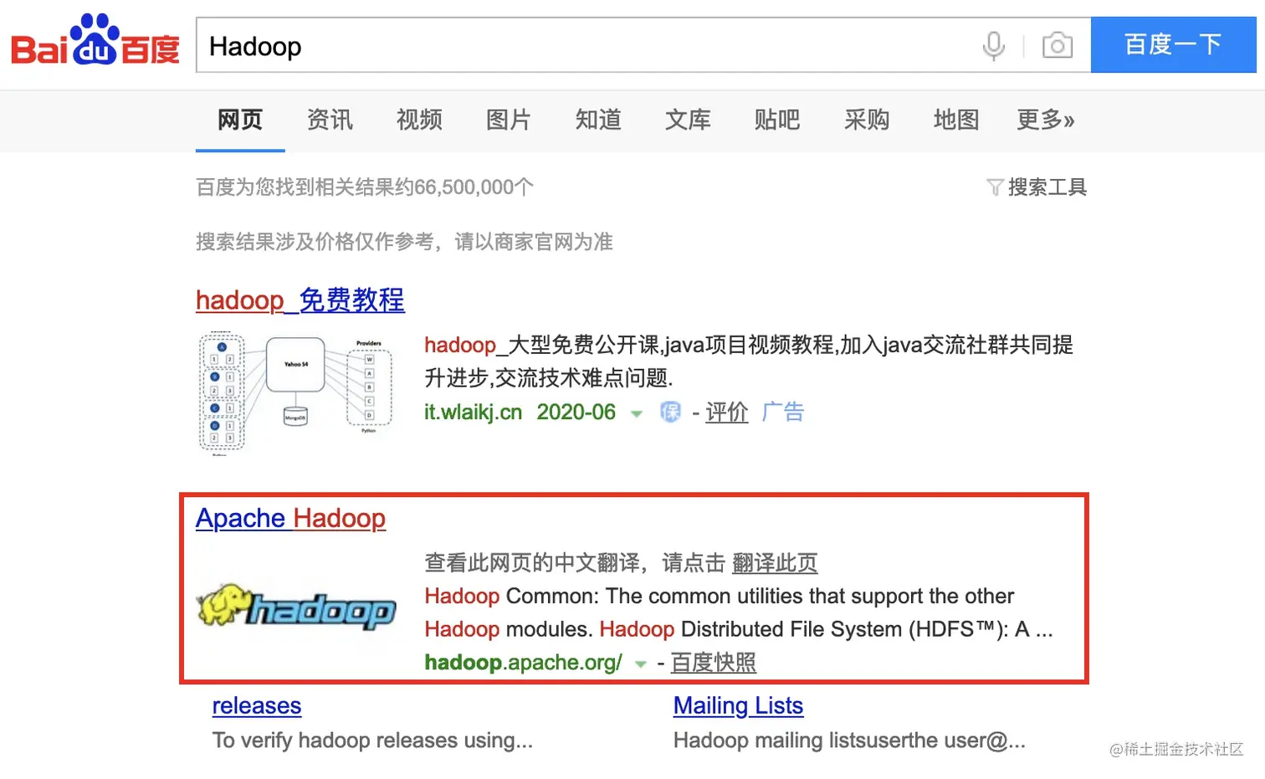This screenshot has width=1265, height=779.
Task: Open the hadoop.apache.org/ URL
Action: [523, 662]
